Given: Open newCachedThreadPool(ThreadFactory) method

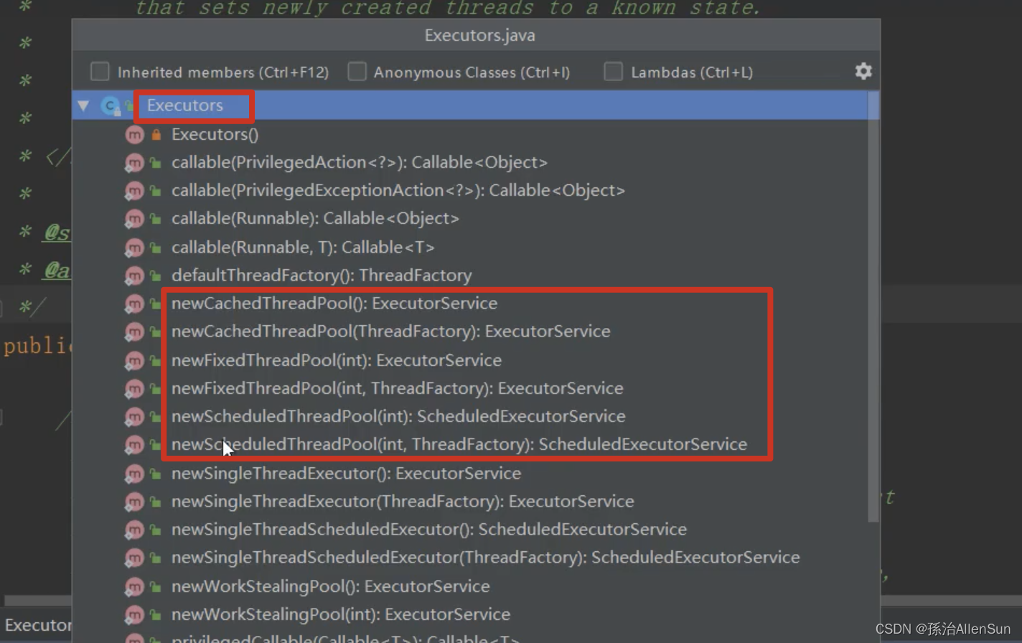Looking at the screenshot, I should click(x=390, y=331).
